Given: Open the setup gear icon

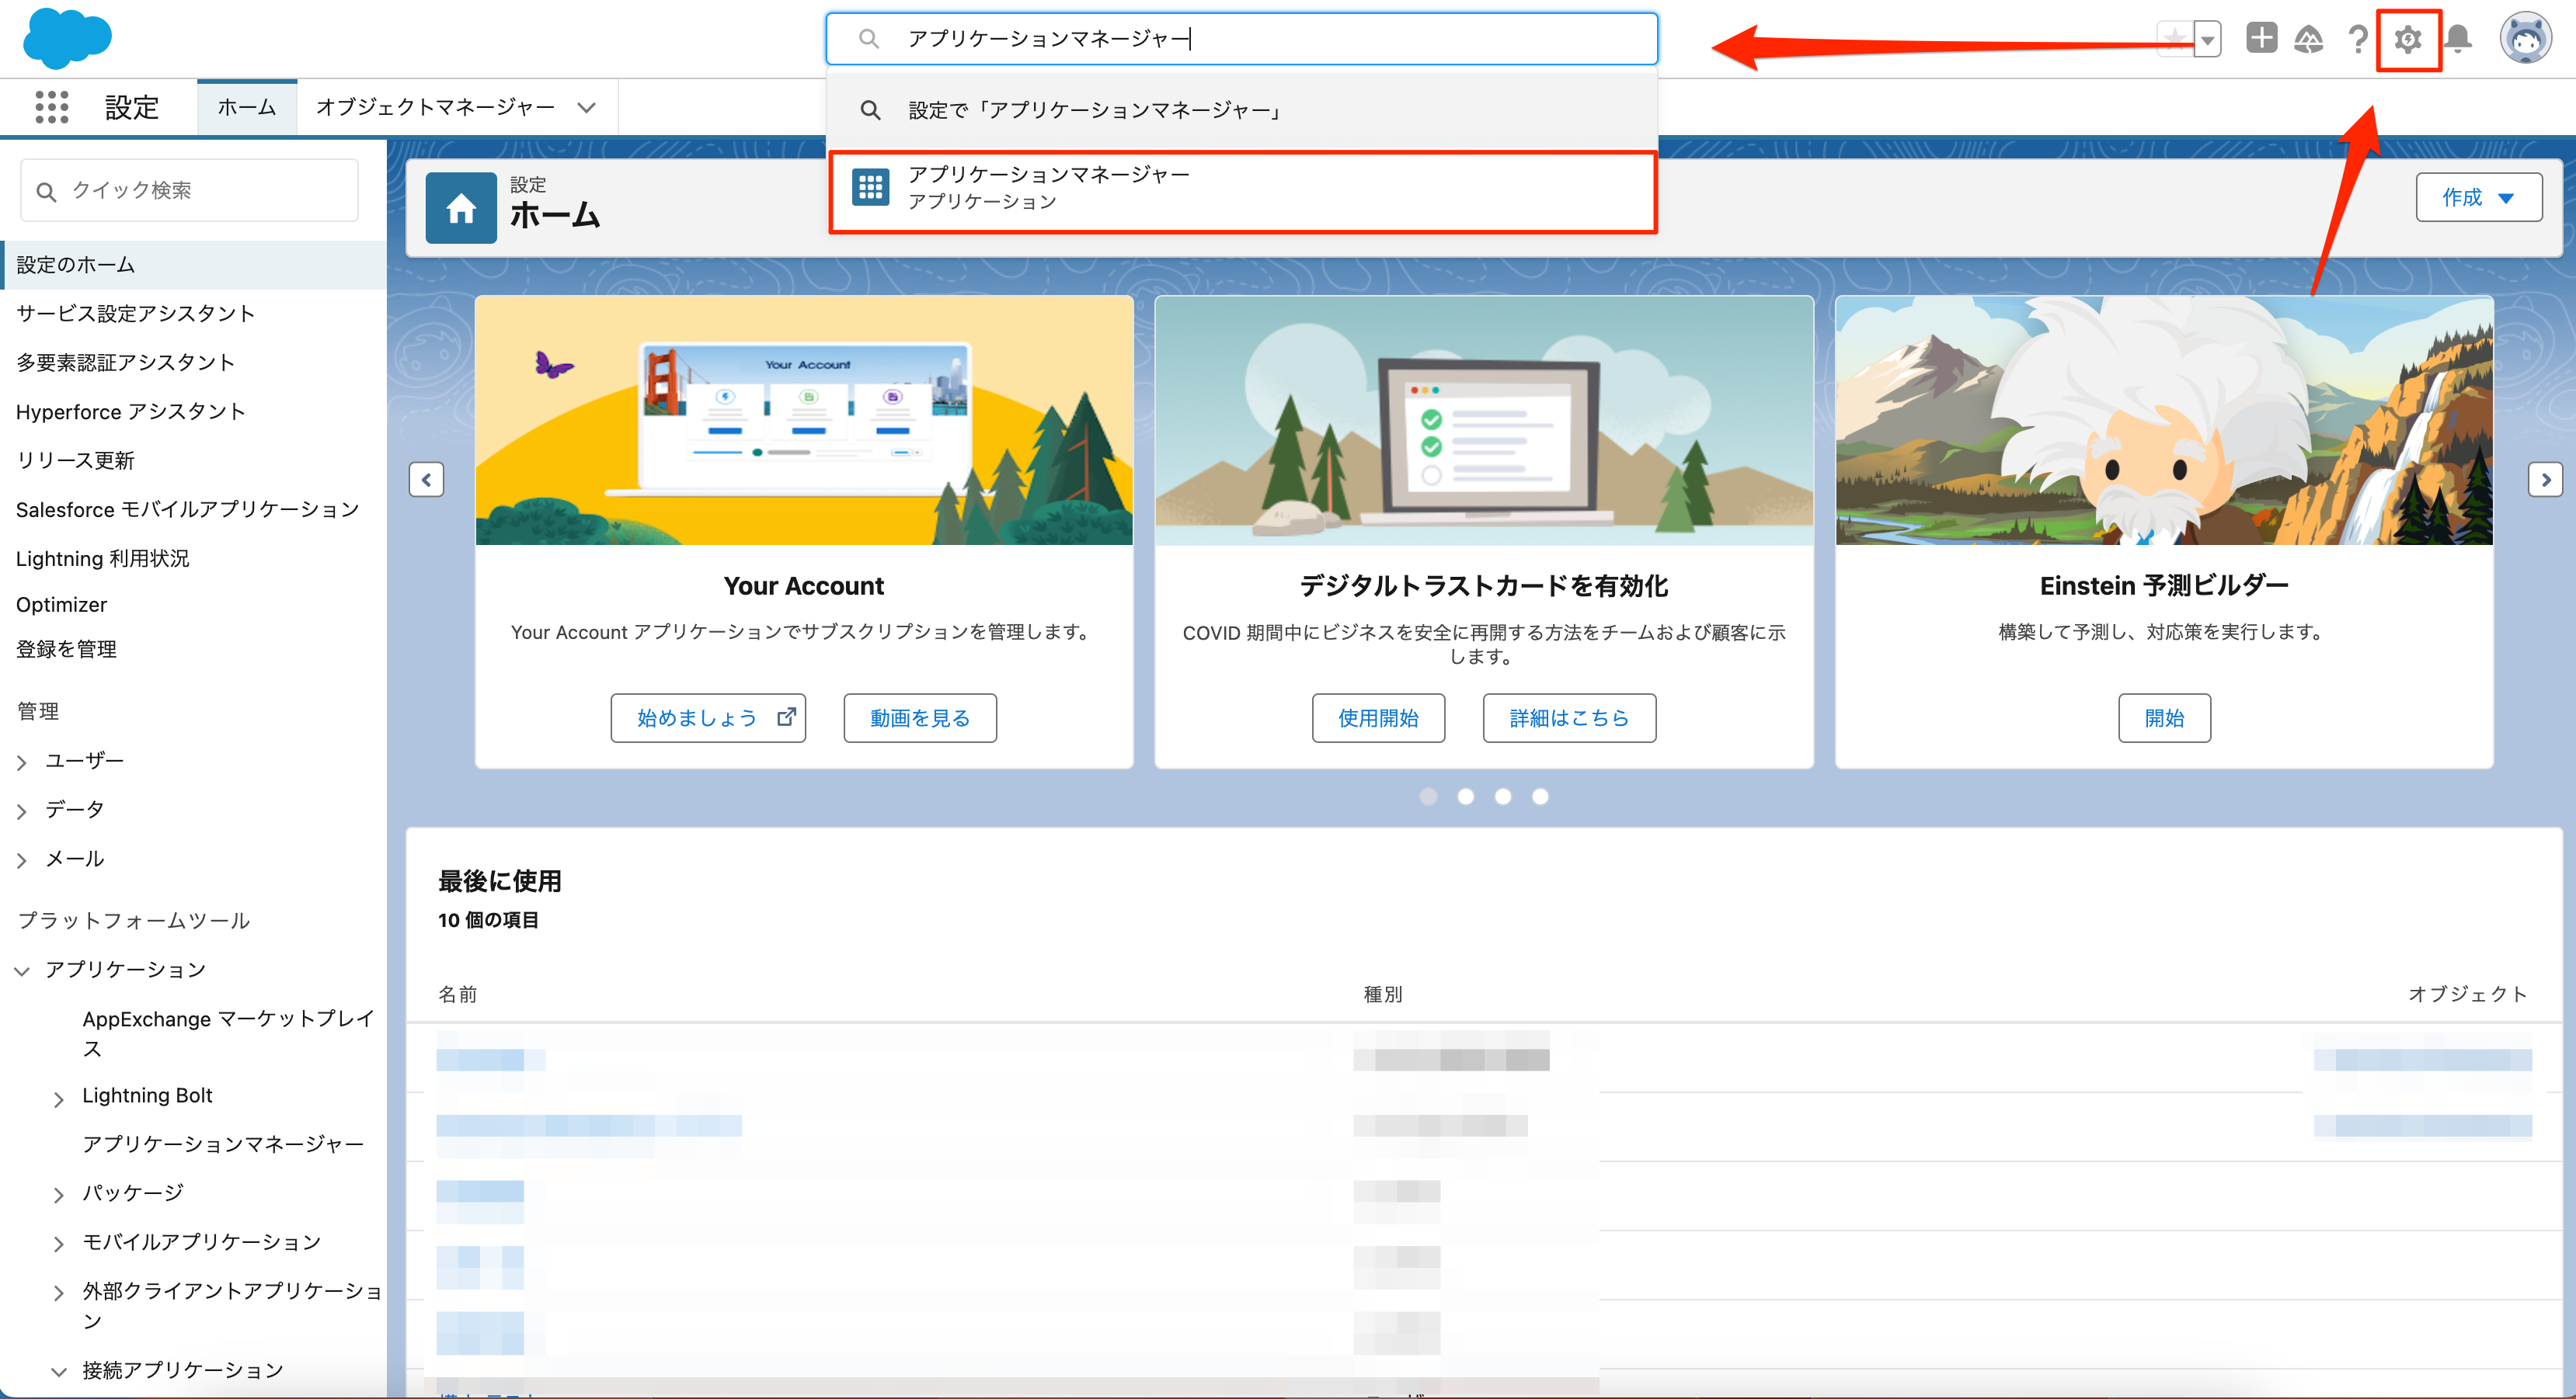Looking at the screenshot, I should coord(2407,39).
